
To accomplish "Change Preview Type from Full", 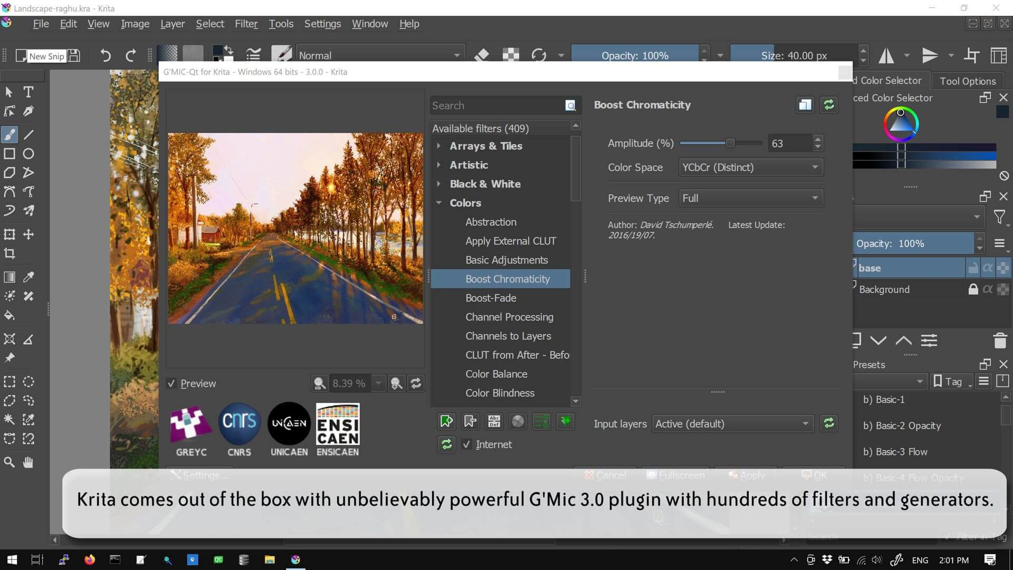I will pos(750,198).
